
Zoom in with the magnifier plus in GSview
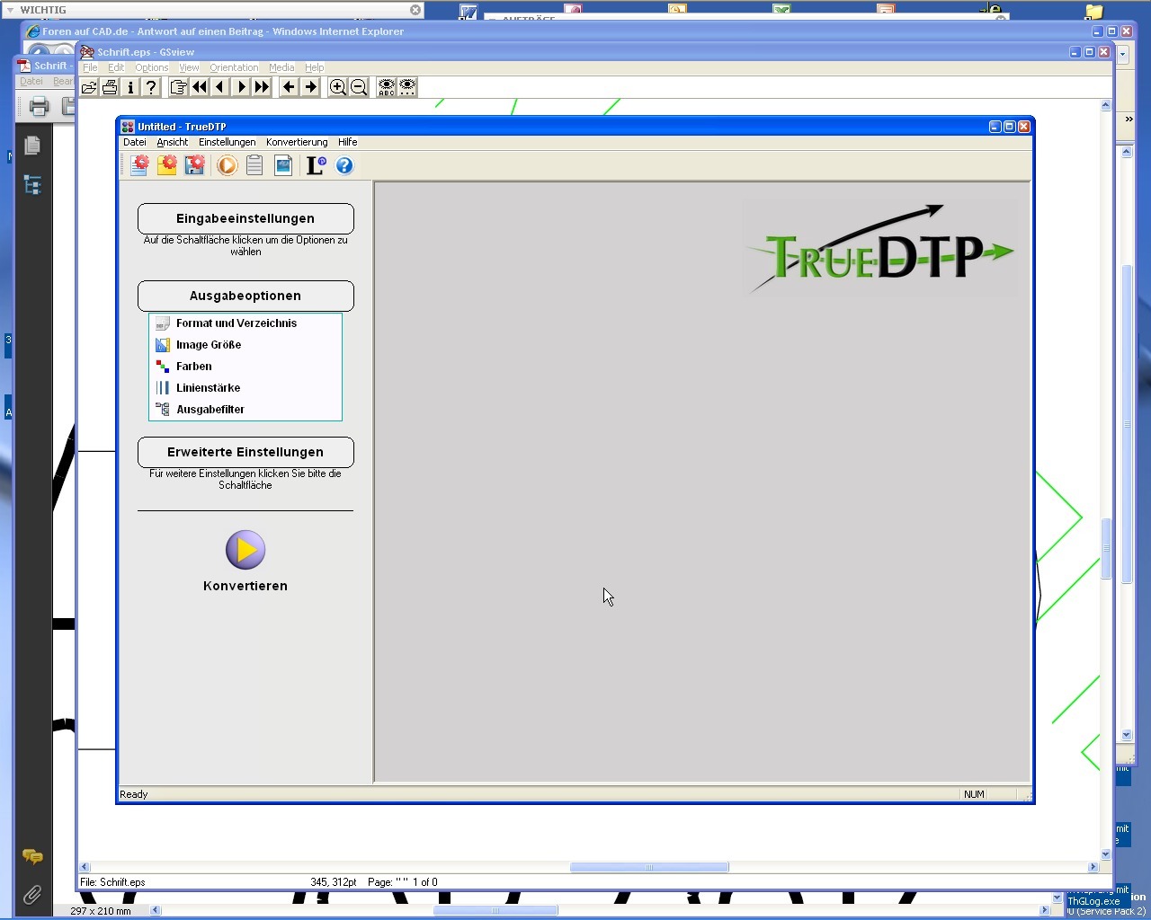[337, 87]
